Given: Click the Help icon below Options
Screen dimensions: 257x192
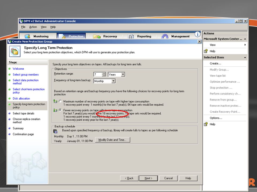Looking at the screenshot, I should (x=206, y=124).
